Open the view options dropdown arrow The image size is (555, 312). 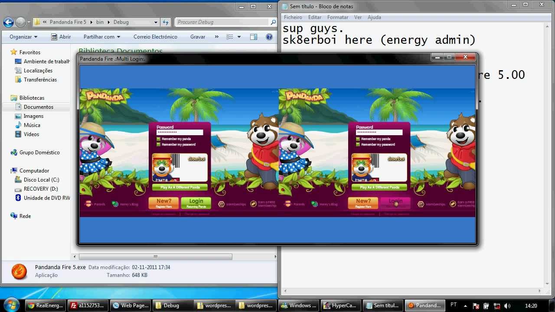238,37
